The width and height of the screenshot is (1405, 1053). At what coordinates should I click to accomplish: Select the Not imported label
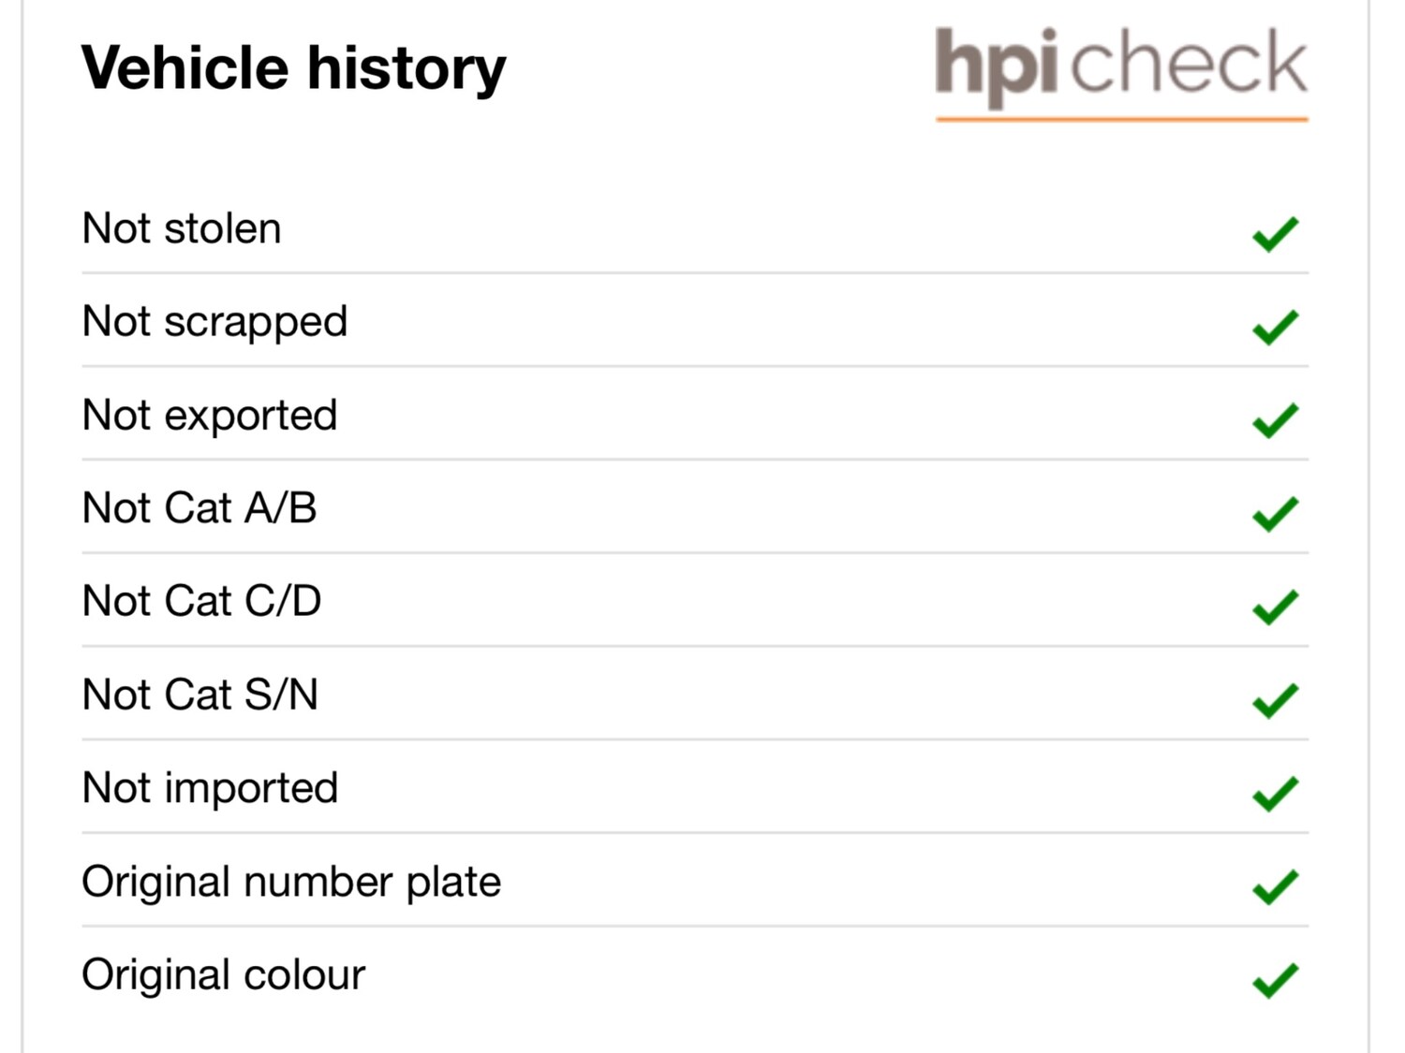210,788
